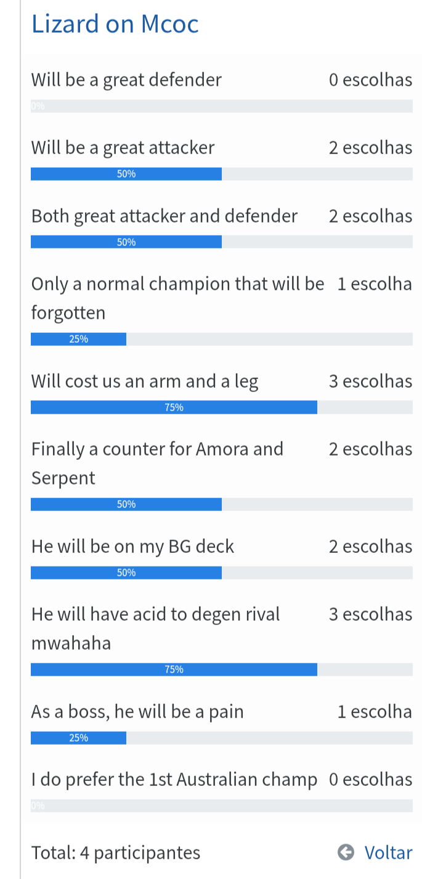This screenshot has height=879, width=422.
Task: Click 'Only a normal champion' option text
Action: [177, 284]
